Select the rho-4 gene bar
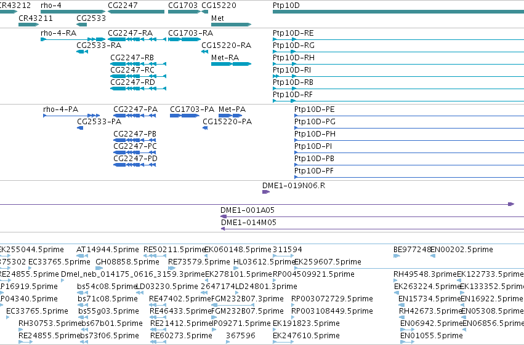 pyautogui.click(x=73, y=12)
